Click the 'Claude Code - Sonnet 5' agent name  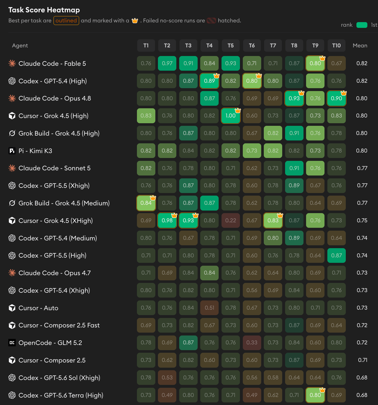[54, 168]
